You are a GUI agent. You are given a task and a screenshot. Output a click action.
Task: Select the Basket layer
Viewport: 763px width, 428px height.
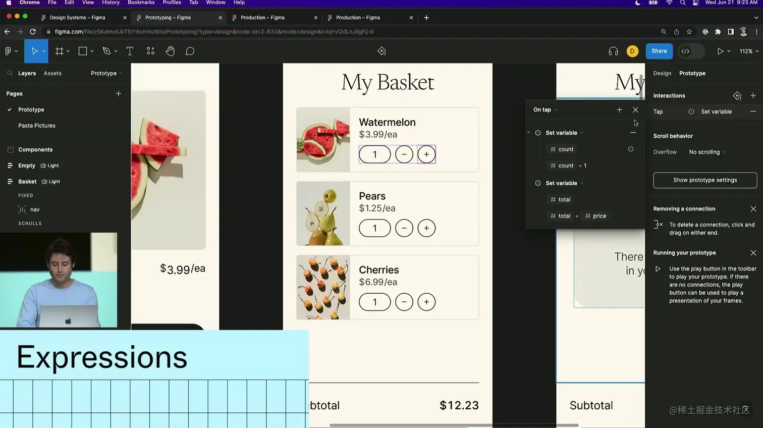pos(27,182)
